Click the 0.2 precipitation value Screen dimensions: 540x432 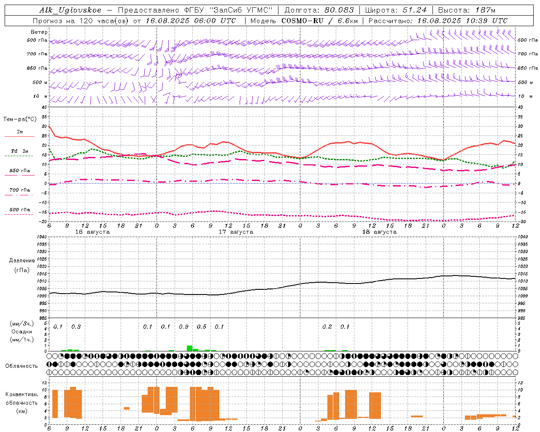pos(327,327)
